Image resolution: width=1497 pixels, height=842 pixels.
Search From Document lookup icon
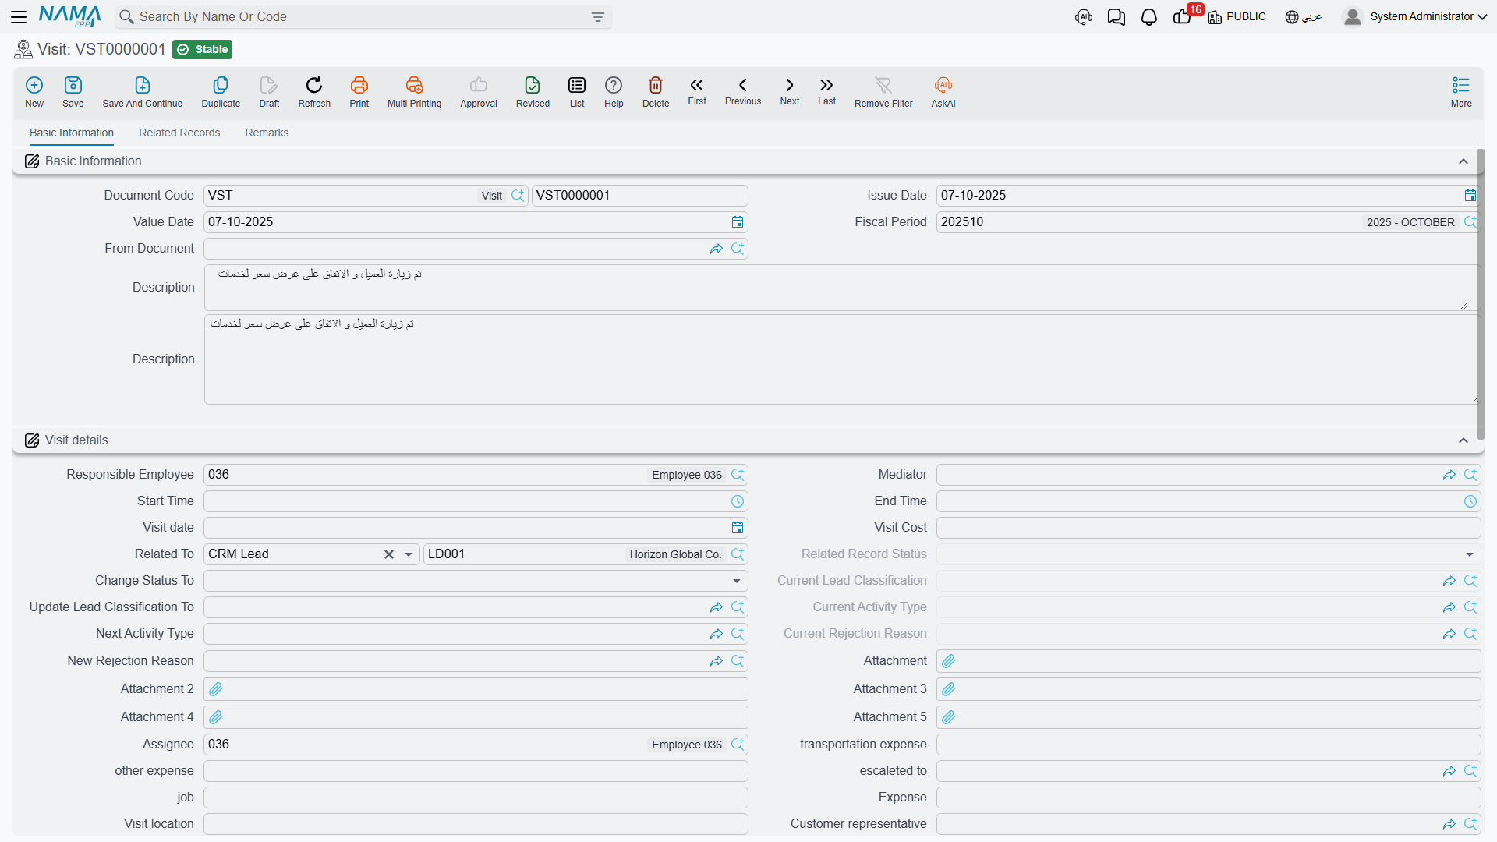738,249
